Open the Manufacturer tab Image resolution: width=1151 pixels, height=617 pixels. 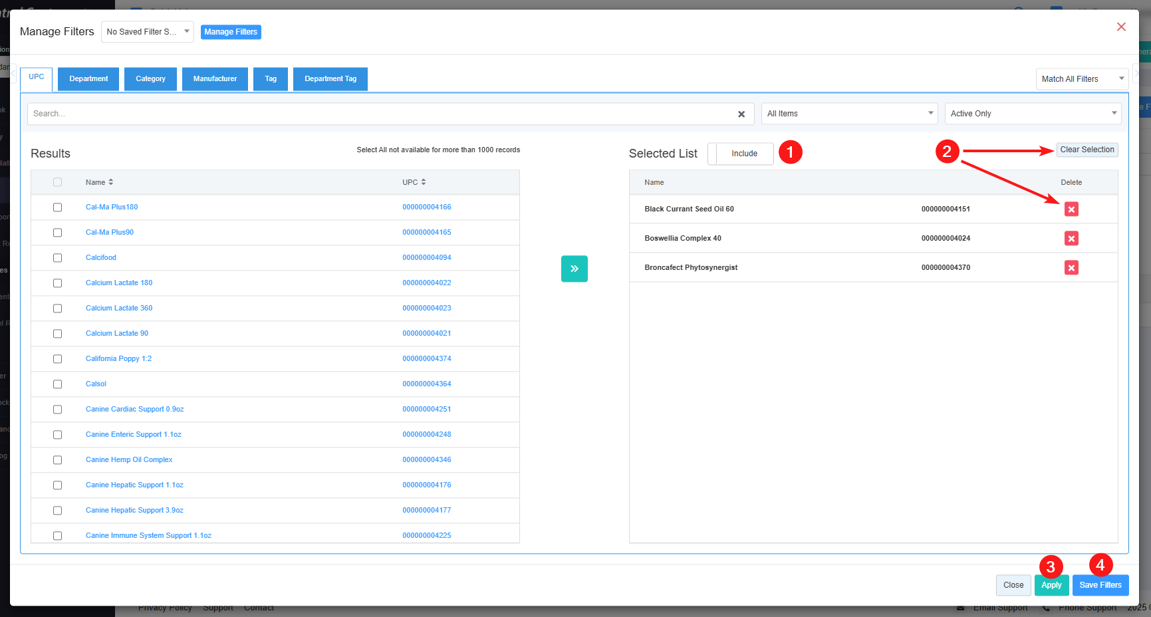215,79
